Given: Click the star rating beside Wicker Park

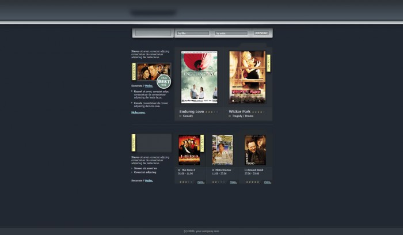Looking at the screenshot, I should 258,112.
